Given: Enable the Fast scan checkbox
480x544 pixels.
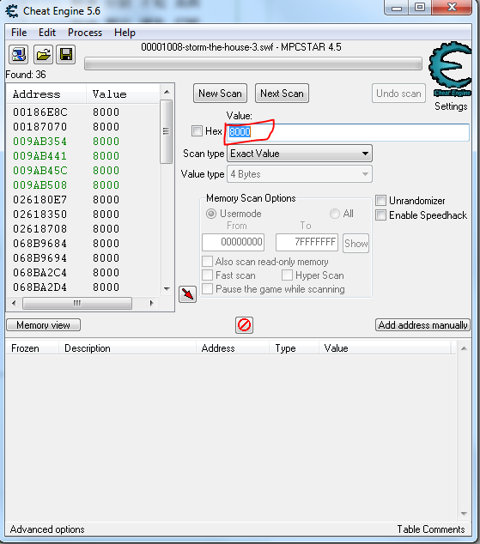Looking at the screenshot, I should pos(207,275).
